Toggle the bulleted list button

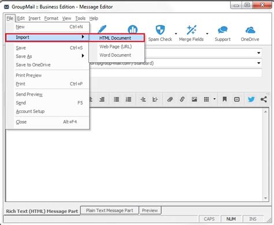coord(116,99)
